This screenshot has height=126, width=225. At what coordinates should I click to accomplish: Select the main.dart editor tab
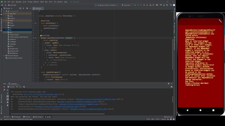38,8
